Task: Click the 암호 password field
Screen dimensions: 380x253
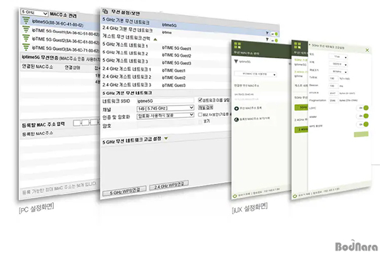Action: click(166, 124)
